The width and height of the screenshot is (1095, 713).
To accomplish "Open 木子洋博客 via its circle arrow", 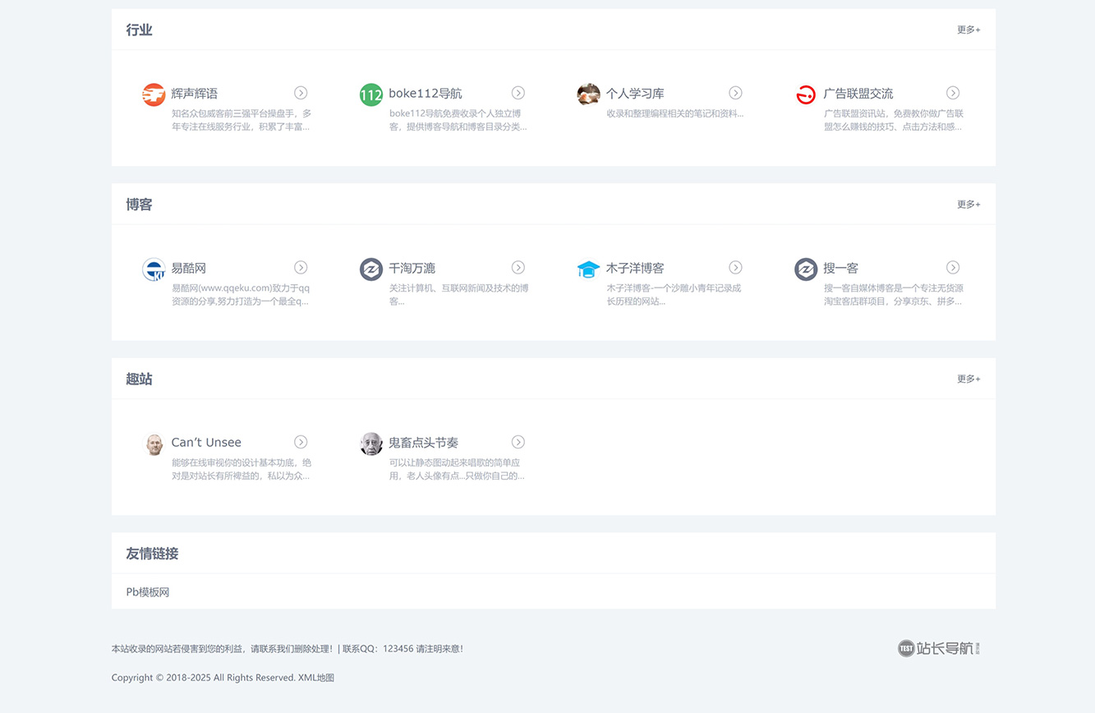I will click(735, 267).
